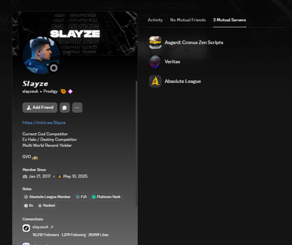The image size is (292, 245).
Task: Click the Absolute League Member role
Action: click(x=48, y=197)
